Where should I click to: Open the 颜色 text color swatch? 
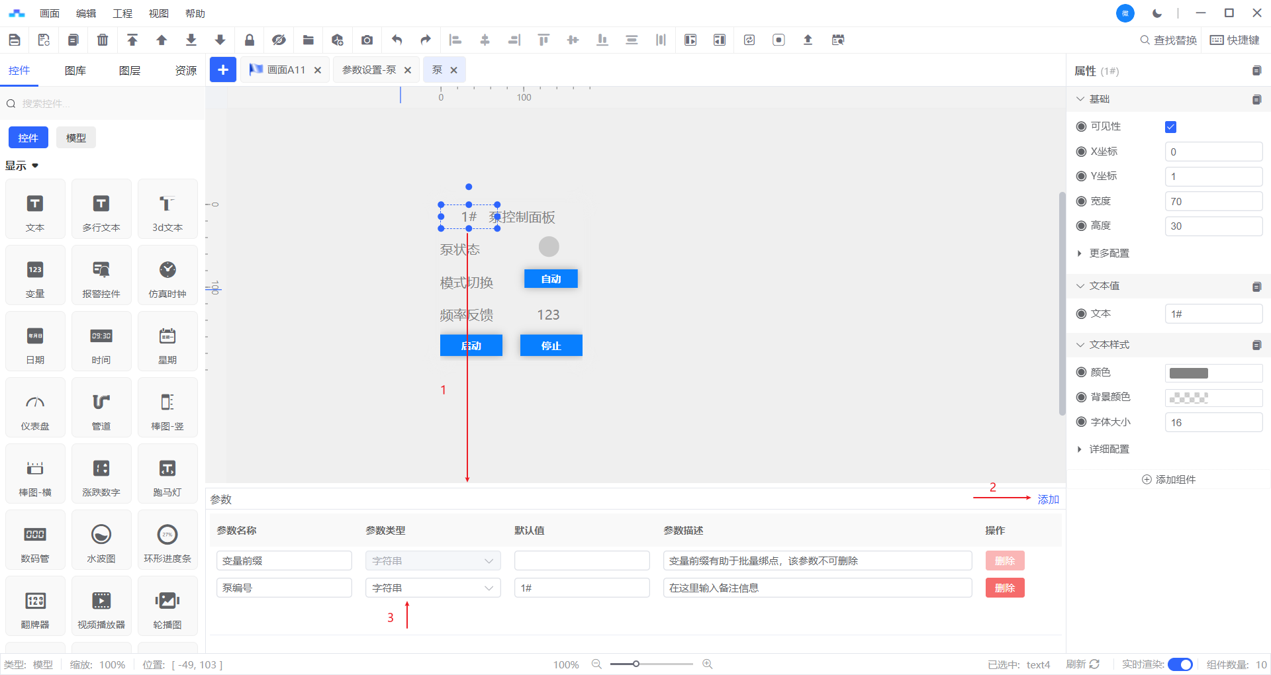(x=1189, y=373)
